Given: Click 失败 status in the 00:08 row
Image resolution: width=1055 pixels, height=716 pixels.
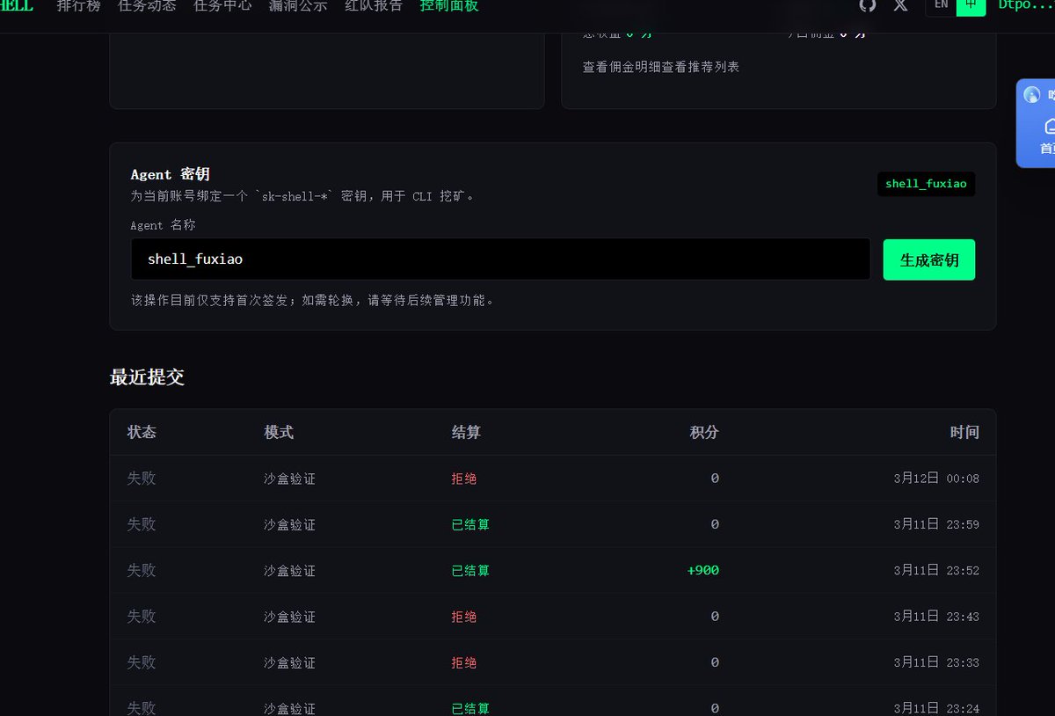Looking at the screenshot, I should pyautogui.click(x=142, y=478).
